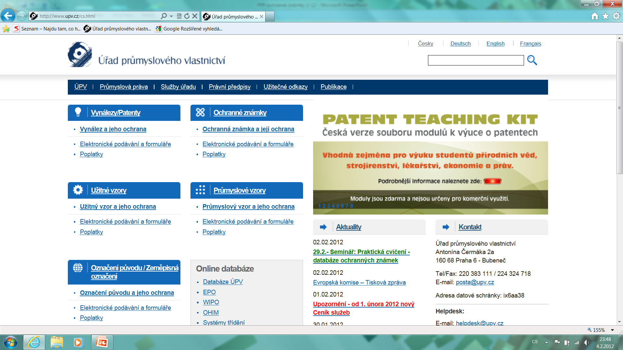Open Google Rozšířené vyhledávání bookmark
This screenshot has width=623, height=350.
coord(189,29)
